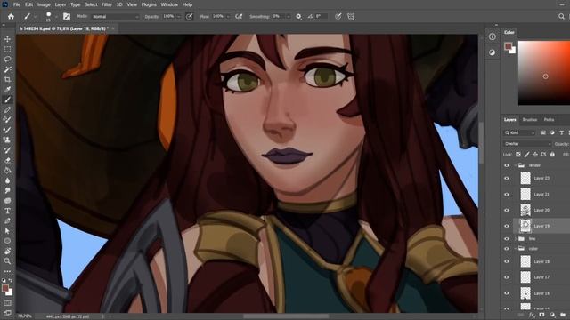Select the Hand tool
The width and height of the screenshot is (570, 320).
coord(7,251)
